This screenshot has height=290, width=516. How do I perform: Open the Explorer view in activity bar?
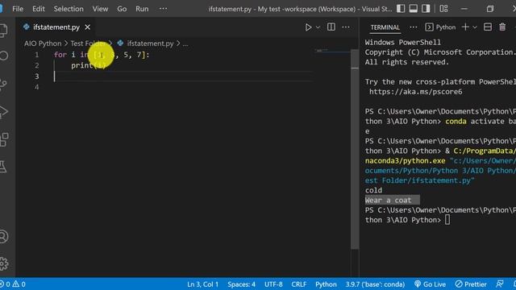(3, 31)
